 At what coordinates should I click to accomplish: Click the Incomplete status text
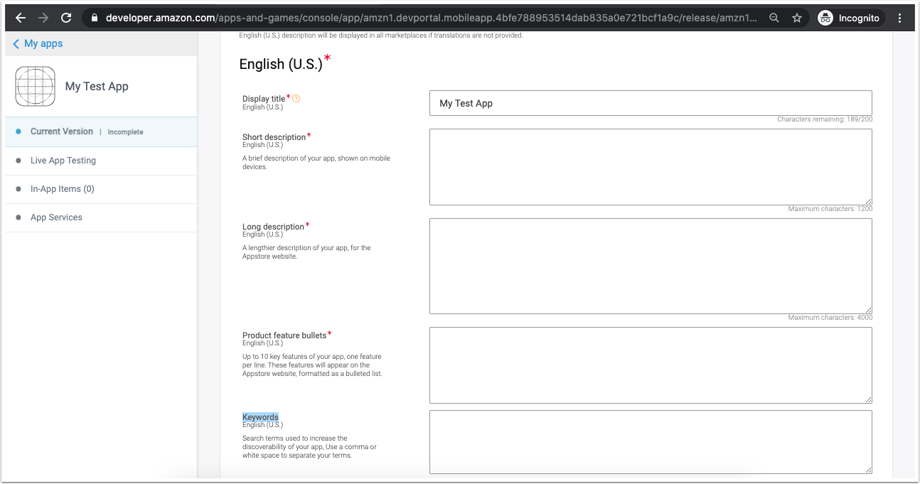[x=125, y=132]
